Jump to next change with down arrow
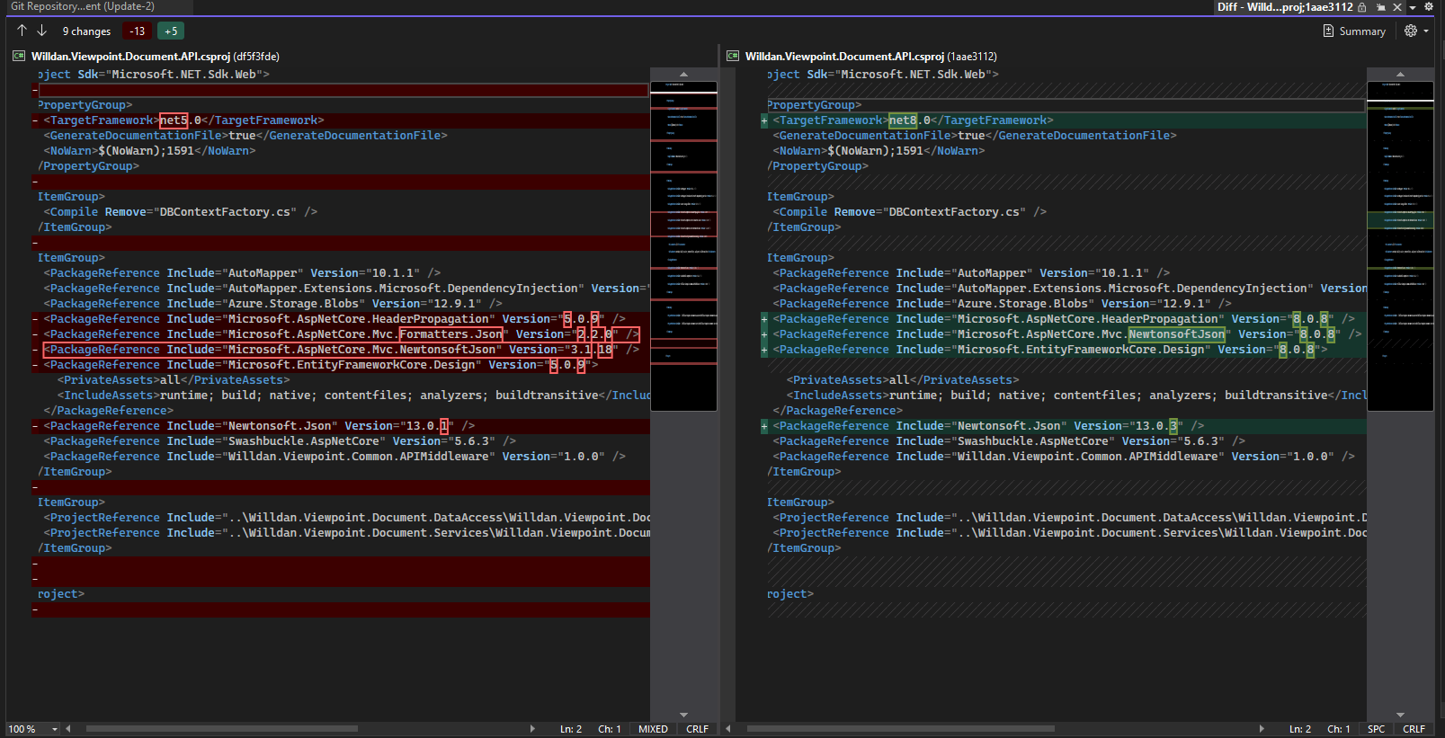The image size is (1445, 738). tap(41, 31)
